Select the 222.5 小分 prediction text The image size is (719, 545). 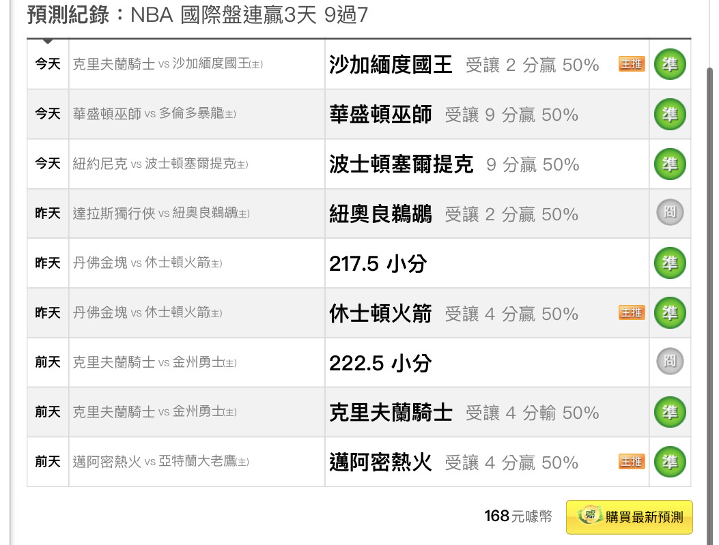click(380, 363)
